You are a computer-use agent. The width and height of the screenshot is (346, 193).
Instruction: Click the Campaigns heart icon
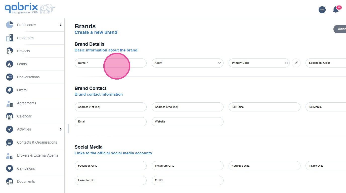[10, 168]
